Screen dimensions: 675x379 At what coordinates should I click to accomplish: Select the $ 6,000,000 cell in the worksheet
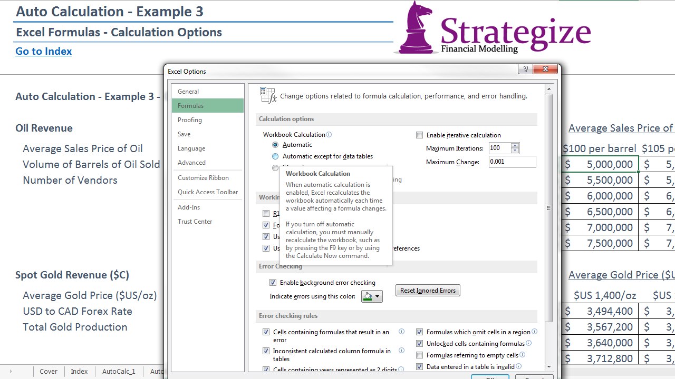tap(600, 196)
